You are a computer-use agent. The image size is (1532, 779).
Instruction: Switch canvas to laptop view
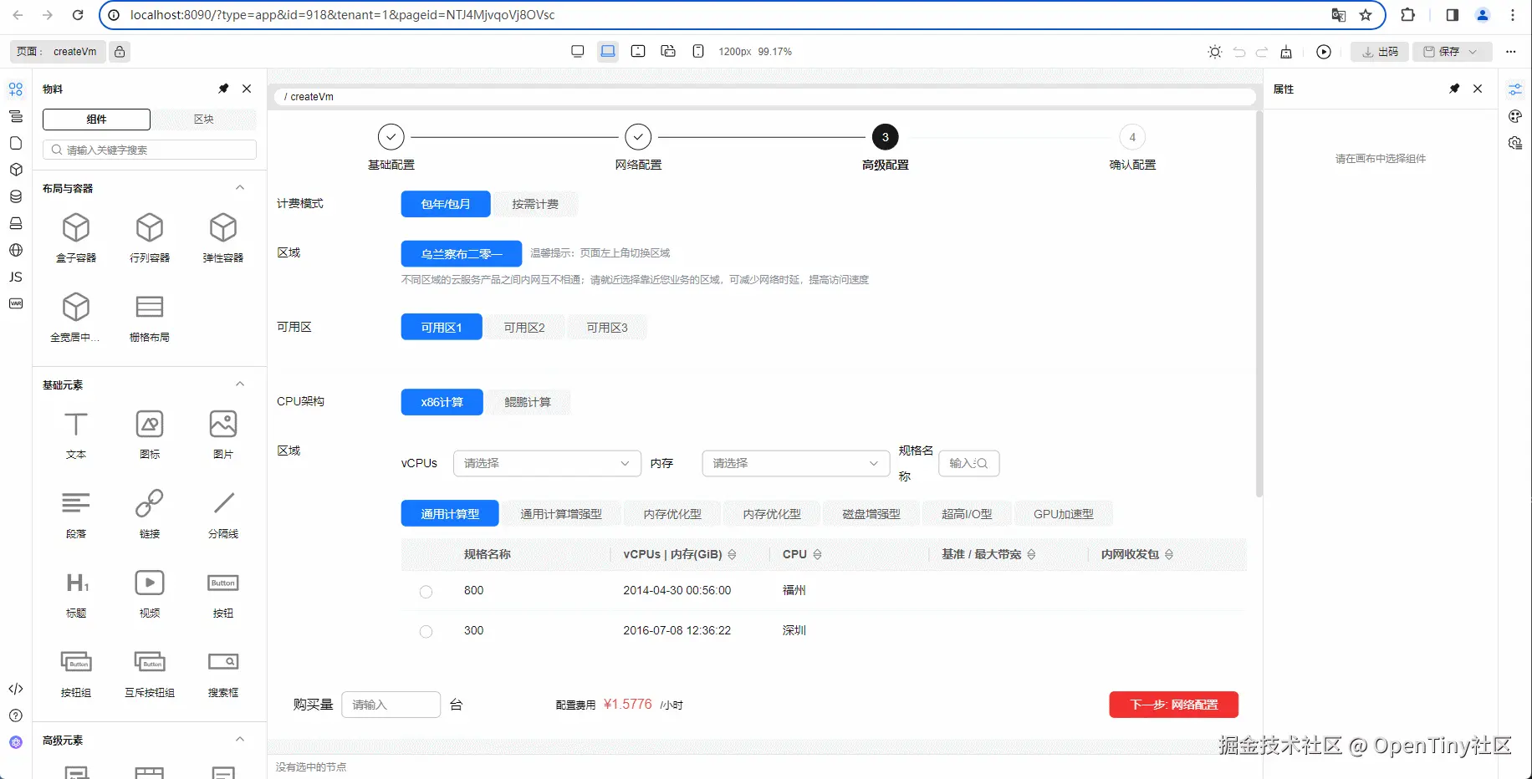tap(608, 52)
